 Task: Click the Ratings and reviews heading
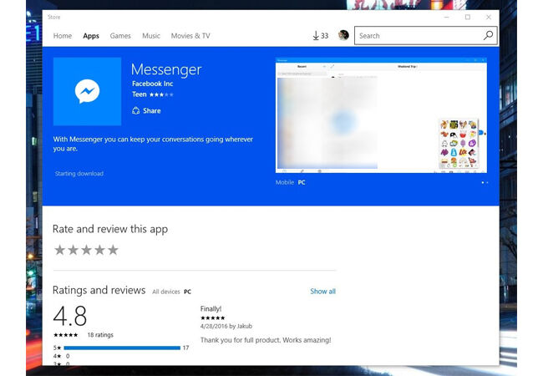click(99, 290)
